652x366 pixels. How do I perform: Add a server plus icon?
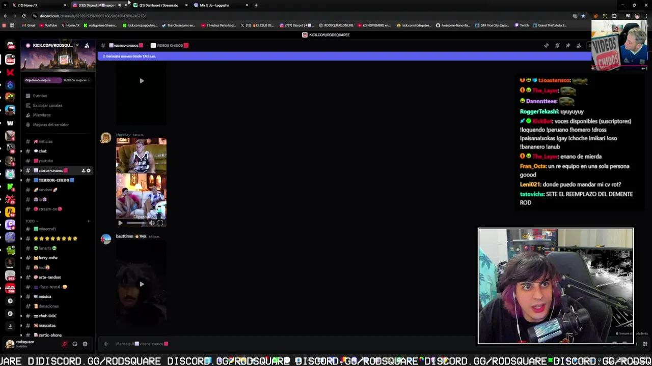(10, 301)
